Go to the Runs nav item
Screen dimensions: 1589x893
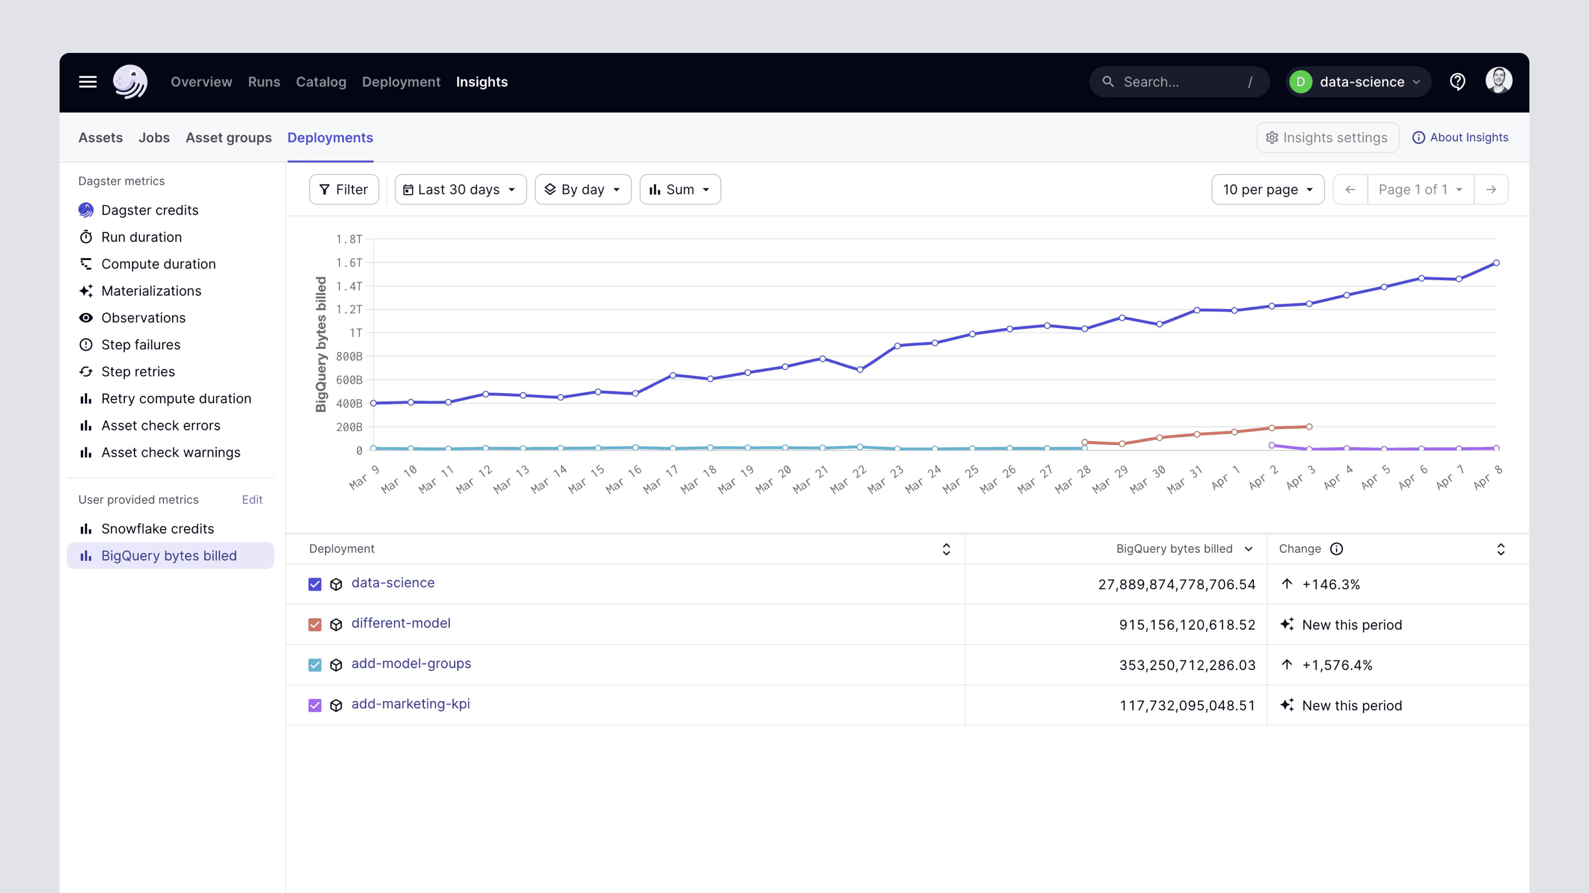[264, 82]
